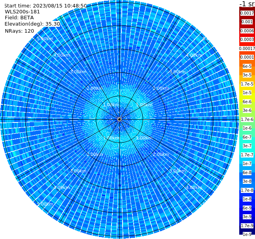Click the Field: BETA label

[19, 18]
